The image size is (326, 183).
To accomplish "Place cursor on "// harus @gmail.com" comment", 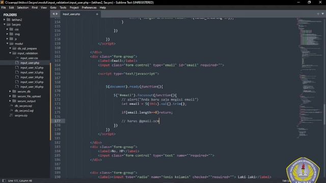I will [141, 121].
